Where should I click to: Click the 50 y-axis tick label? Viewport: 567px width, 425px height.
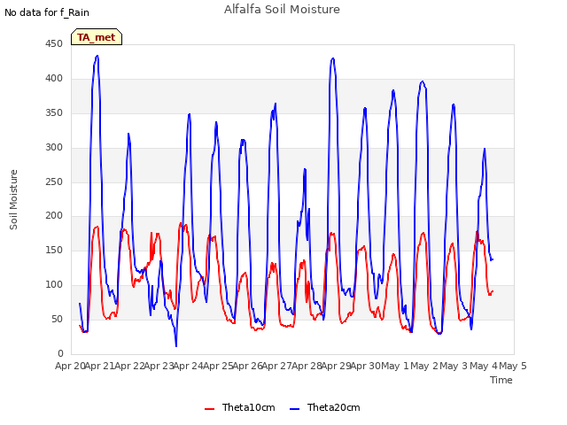coord(57,319)
